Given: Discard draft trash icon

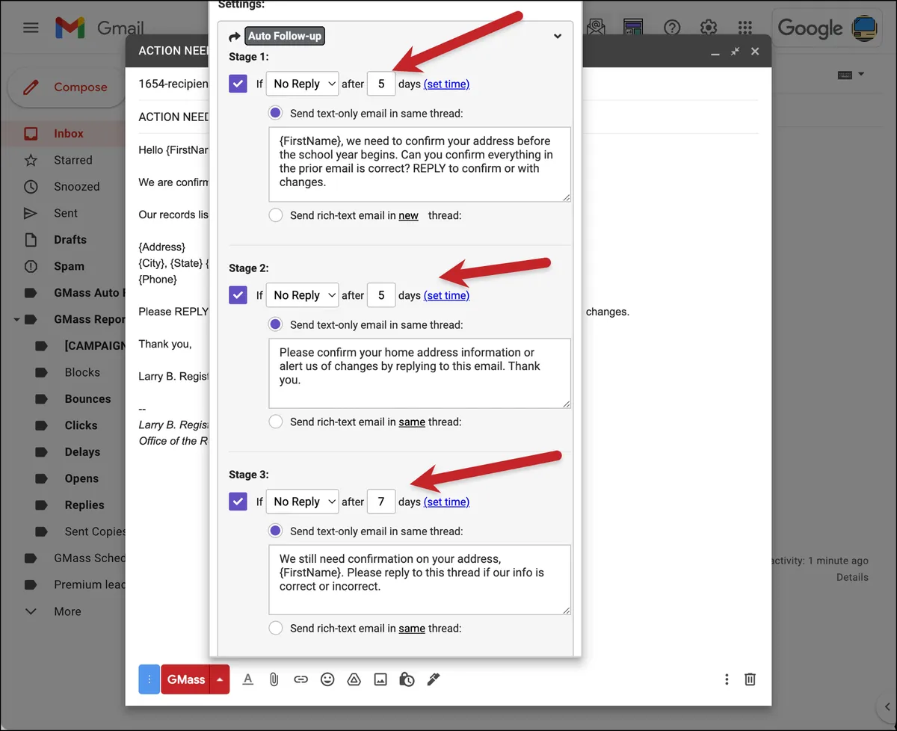Looking at the screenshot, I should point(750,679).
